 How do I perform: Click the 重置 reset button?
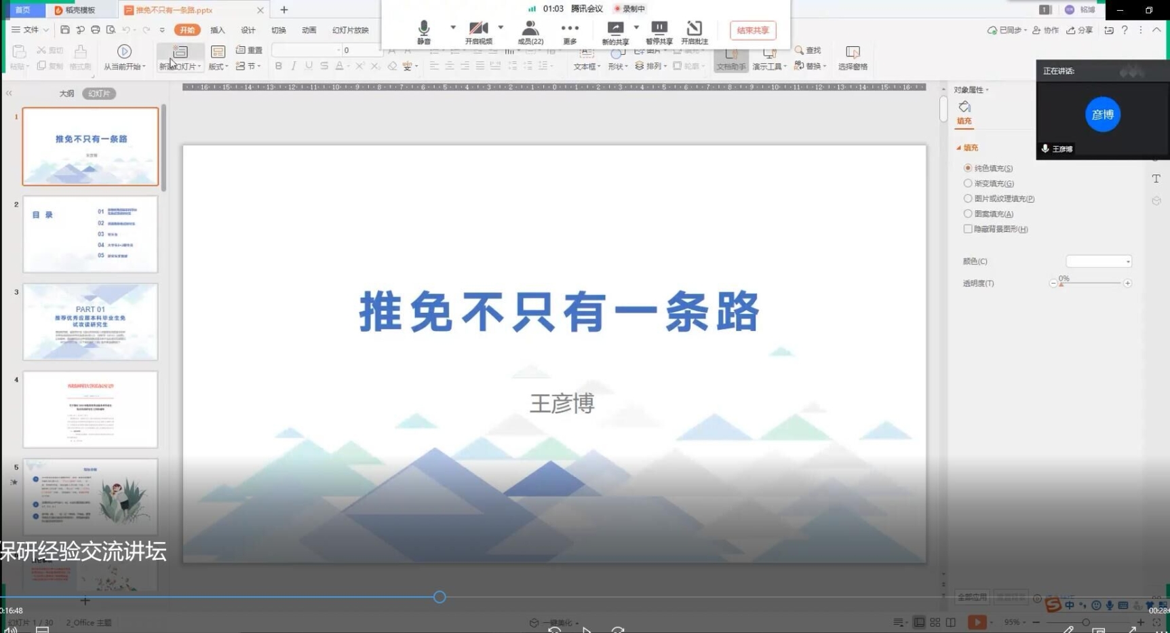point(249,50)
